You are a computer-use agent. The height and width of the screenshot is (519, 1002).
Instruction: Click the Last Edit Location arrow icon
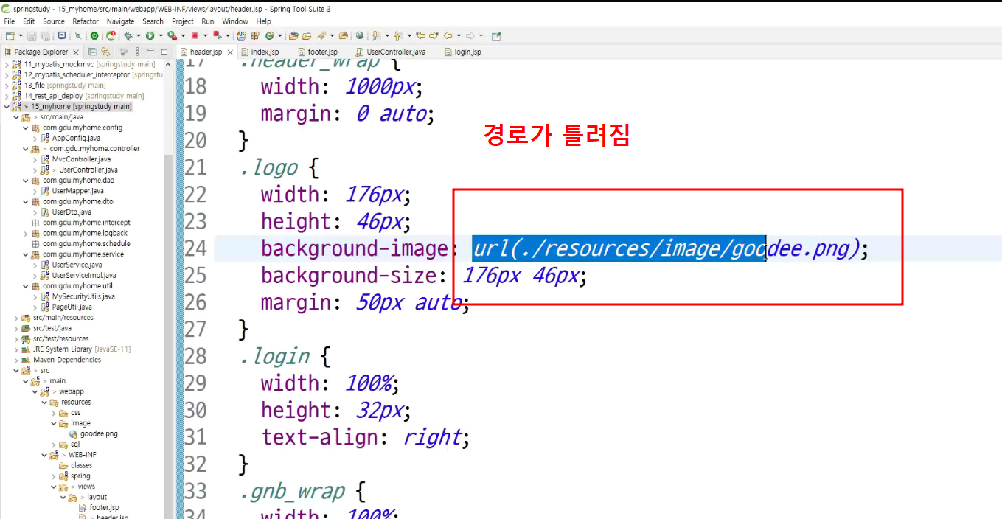pos(420,35)
